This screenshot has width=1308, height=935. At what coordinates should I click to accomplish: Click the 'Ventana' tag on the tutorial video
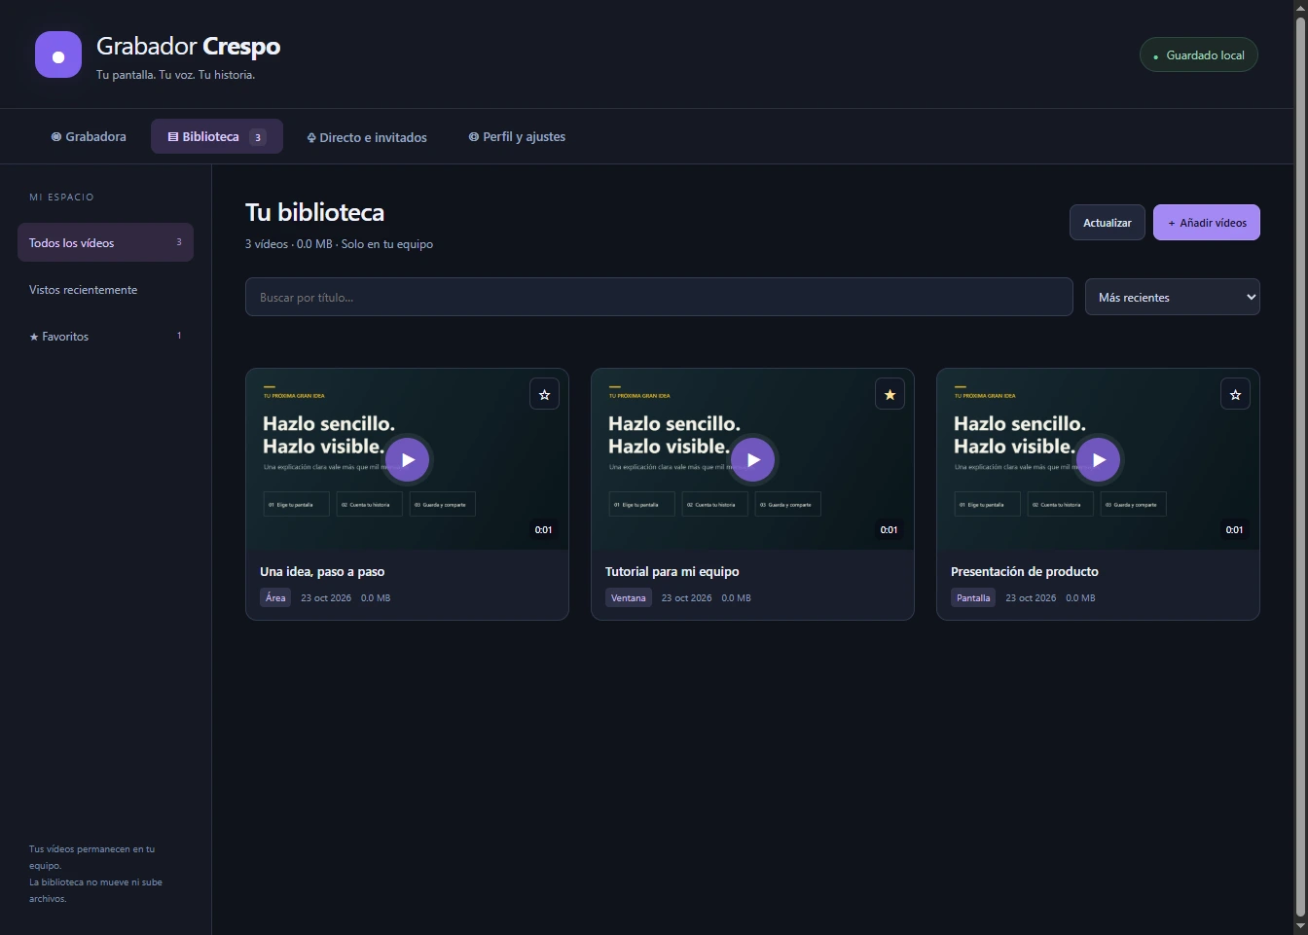629,597
